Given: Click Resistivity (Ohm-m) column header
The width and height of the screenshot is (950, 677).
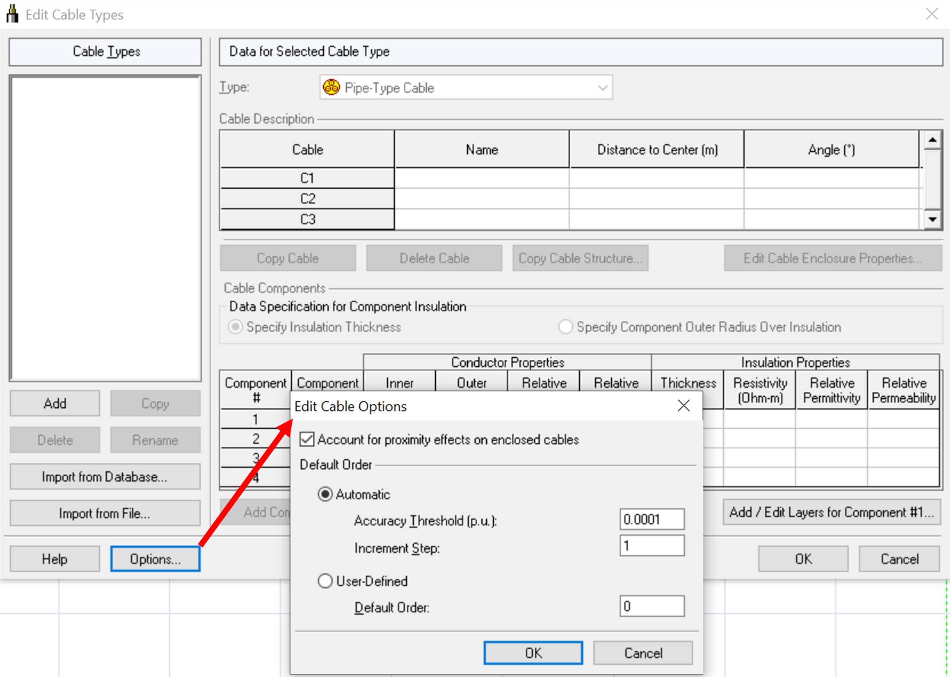Looking at the screenshot, I should click(760, 390).
